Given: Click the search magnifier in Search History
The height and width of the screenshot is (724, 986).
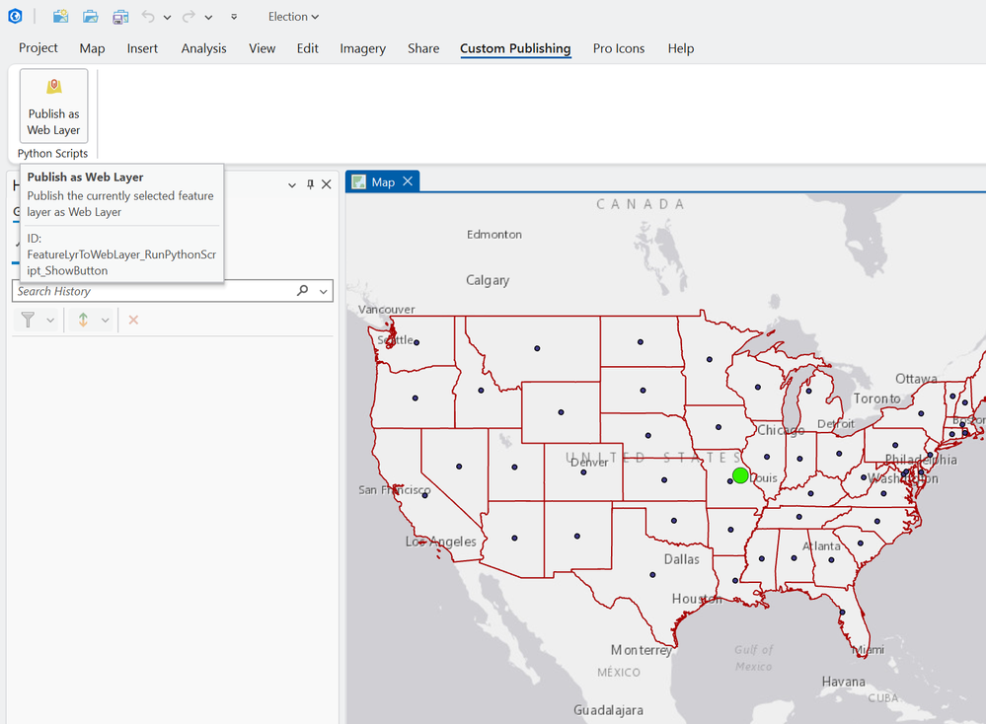Looking at the screenshot, I should tap(302, 291).
